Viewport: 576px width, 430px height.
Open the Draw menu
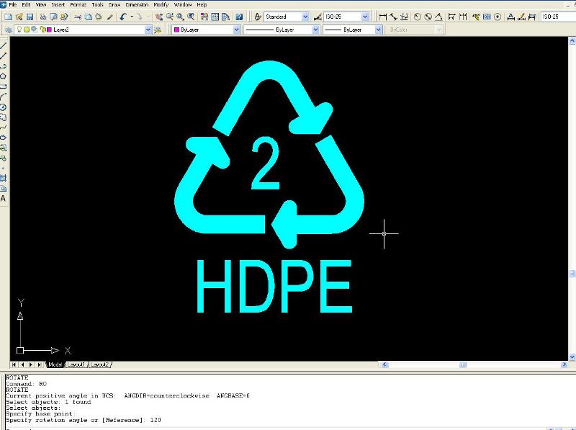114,5
